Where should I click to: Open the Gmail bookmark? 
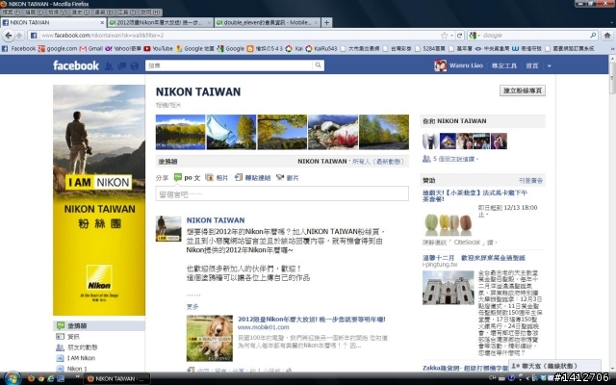click(x=90, y=49)
